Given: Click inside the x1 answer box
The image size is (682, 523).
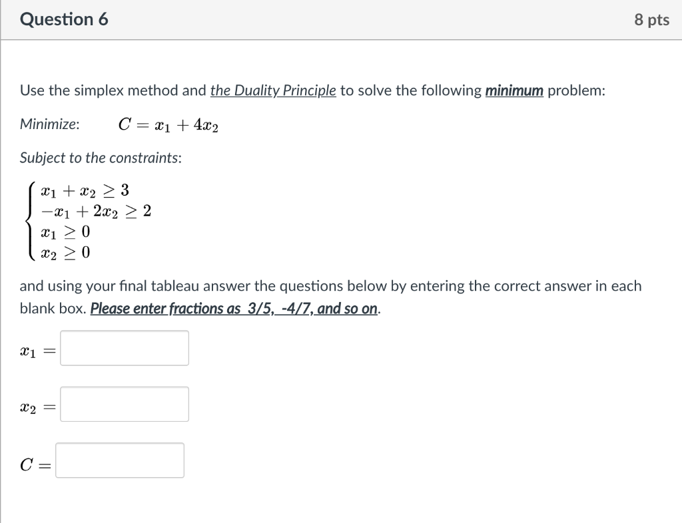Looking at the screenshot, I should [x=123, y=347].
